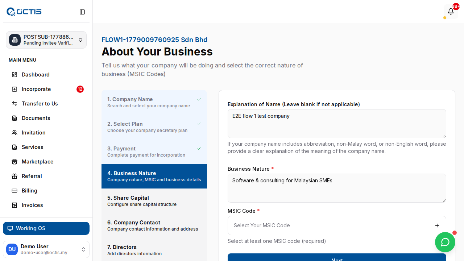Click the Services file-chart icon
The image size is (464, 261).
click(14, 147)
